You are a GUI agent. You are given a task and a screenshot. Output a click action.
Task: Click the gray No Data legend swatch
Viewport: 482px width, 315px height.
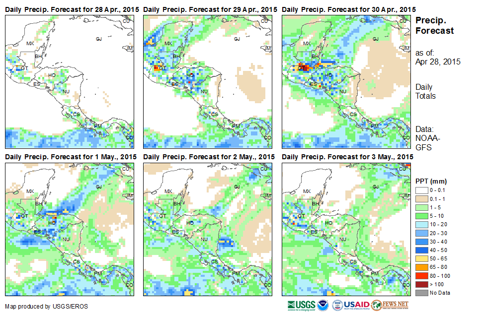pyautogui.click(x=422, y=293)
